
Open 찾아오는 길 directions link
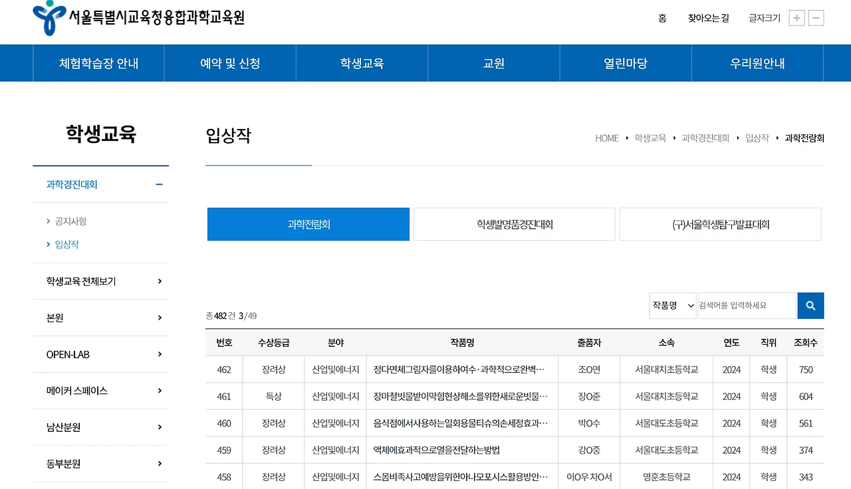point(709,19)
